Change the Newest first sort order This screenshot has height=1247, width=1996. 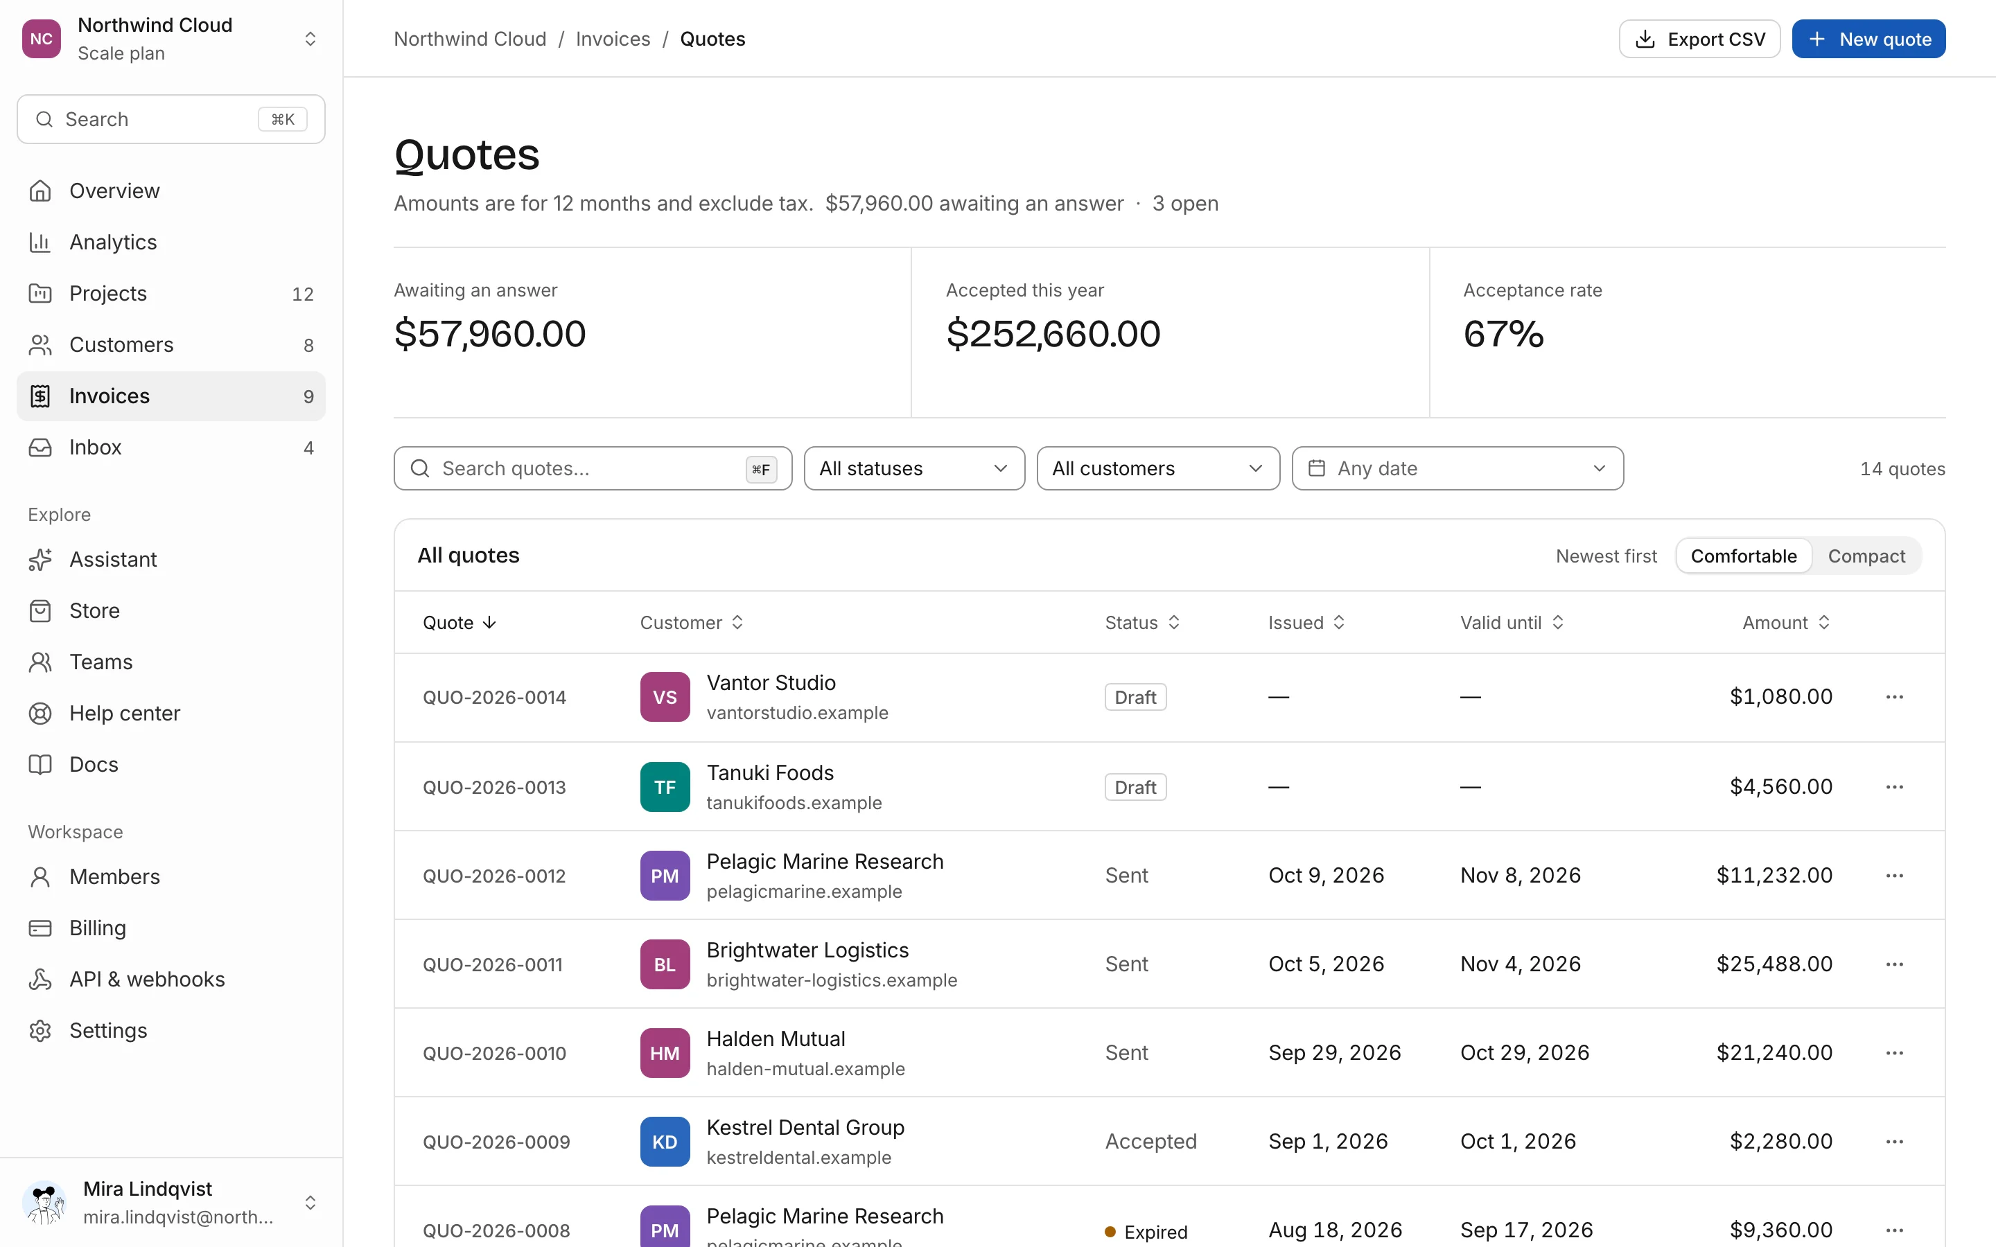[1606, 556]
